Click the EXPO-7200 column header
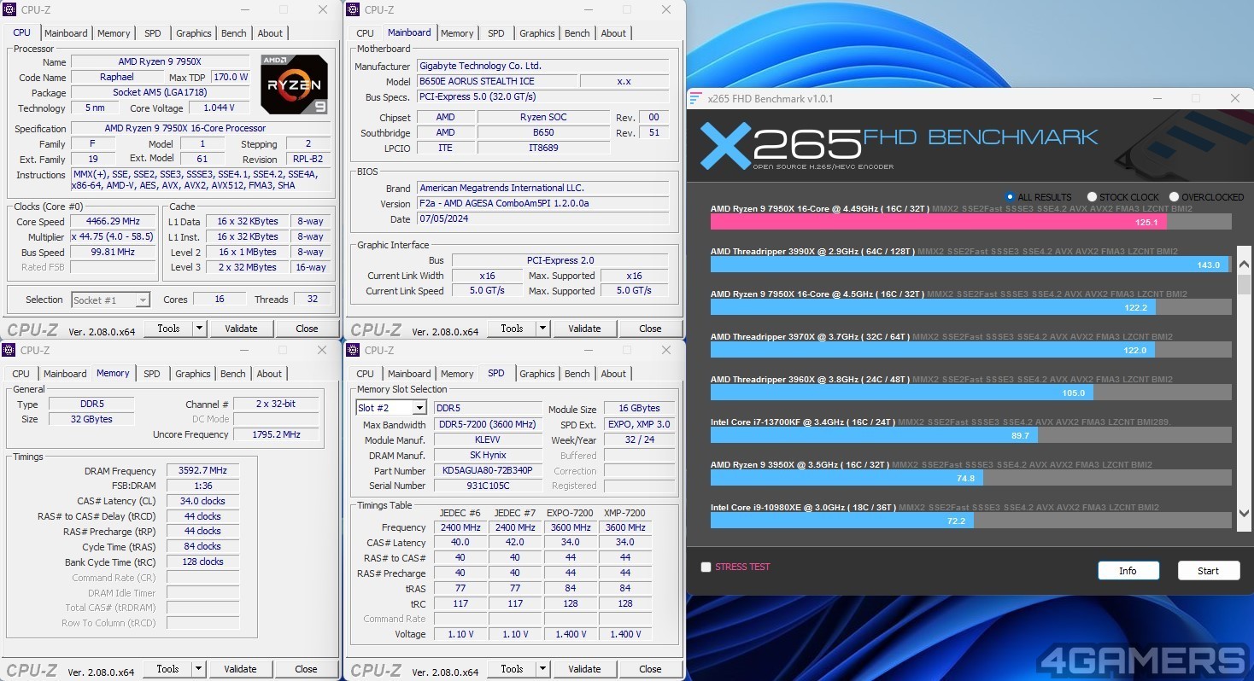The height and width of the screenshot is (681, 1254). [570, 513]
